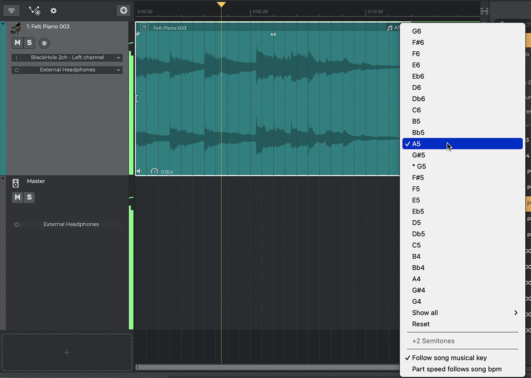Click the automation routing icon in the toolbar
This screenshot has width=531, height=378.
coord(34,10)
